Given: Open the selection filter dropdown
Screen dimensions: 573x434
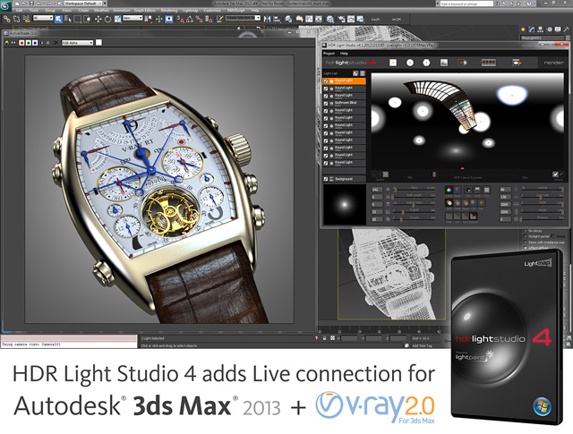Looking at the screenshot, I should (43, 18).
